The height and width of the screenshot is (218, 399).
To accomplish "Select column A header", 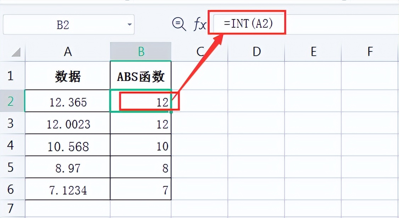I will 68,52.
